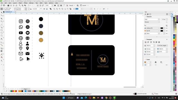Image resolution: width=178 pixels, height=100 pixels.
Task: Open the Normal font style dropdown
Action: click(x=159, y=22)
